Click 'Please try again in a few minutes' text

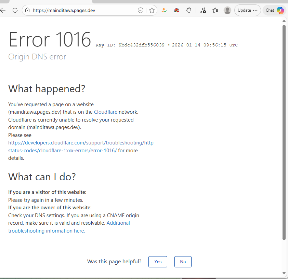pos(45,200)
